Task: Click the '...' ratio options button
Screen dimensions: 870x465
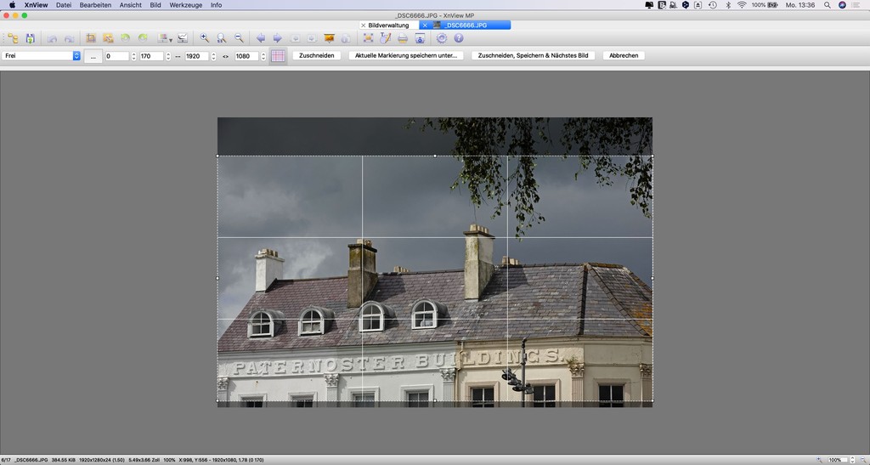Action: (x=93, y=56)
